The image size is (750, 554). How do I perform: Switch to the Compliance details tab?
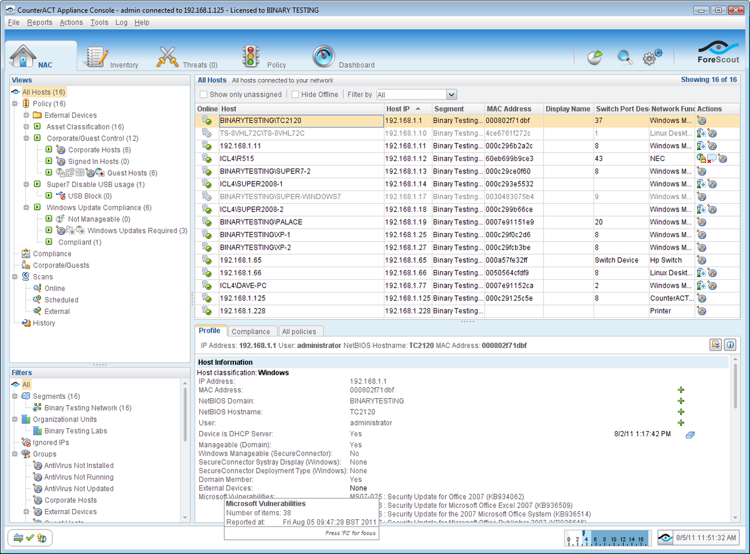click(x=251, y=331)
